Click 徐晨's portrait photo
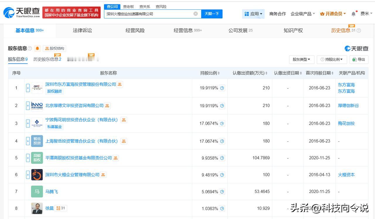375x219 pixels. tap(37, 208)
